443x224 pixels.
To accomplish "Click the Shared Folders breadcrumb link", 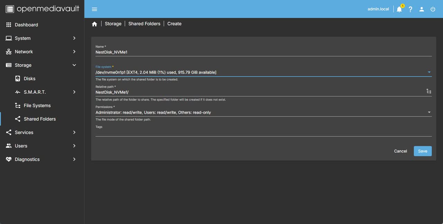I will (144, 24).
